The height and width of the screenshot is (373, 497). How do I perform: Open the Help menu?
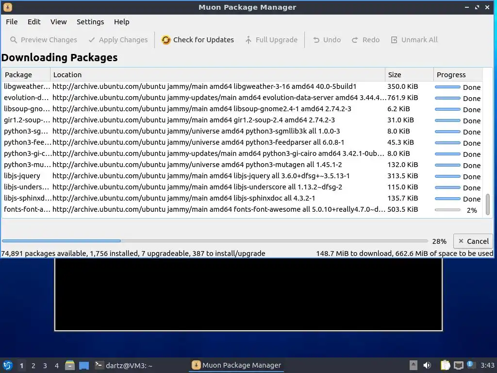click(x=122, y=21)
